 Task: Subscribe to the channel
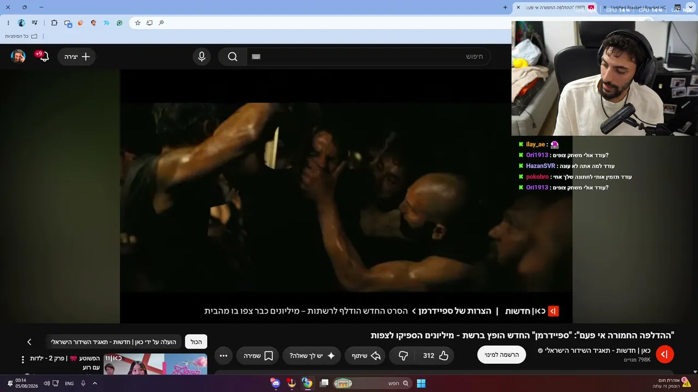(x=502, y=354)
